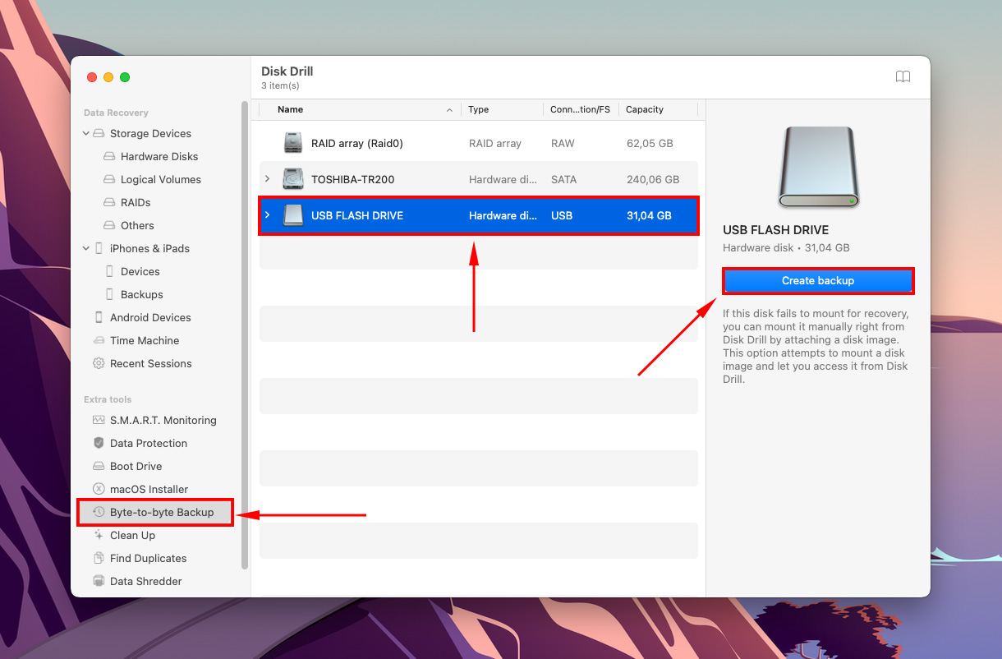Open Time Machine in the sidebar

[145, 340]
